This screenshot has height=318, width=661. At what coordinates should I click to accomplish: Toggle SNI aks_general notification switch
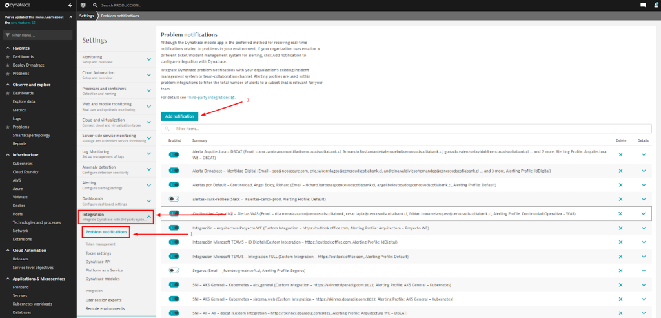174,285
